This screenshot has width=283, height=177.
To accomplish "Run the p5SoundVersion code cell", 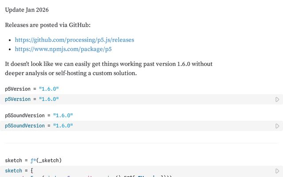I will click(x=277, y=126).
